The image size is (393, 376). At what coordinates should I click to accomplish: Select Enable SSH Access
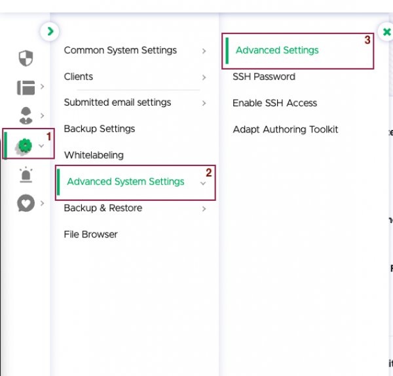point(274,103)
